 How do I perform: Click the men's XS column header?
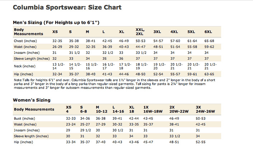point(55,32)
